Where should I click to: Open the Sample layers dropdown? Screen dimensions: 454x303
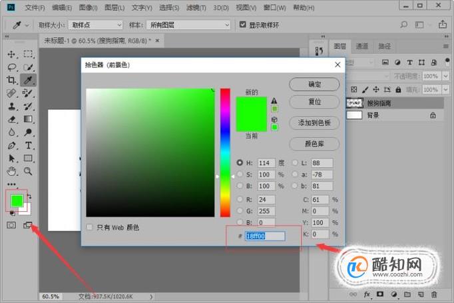188,25
